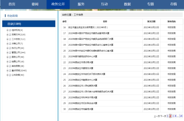
Task: Open row 20 机构编制委员会办公室决算 link
Action: (91, 51)
